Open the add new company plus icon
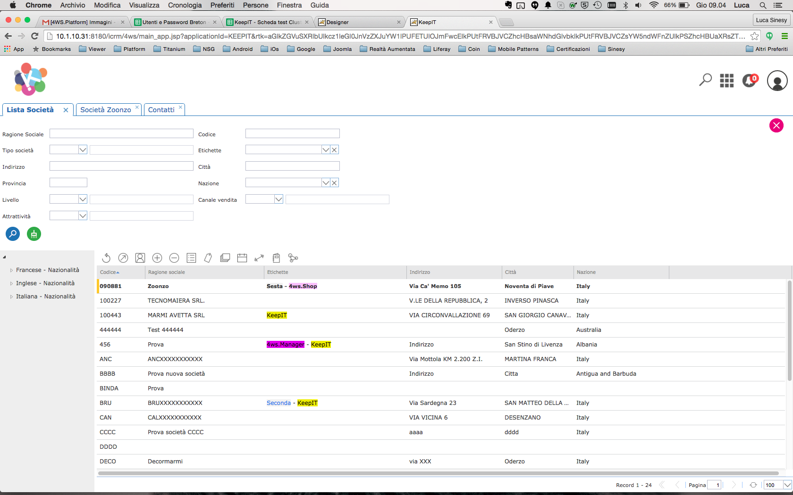 tap(157, 258)
